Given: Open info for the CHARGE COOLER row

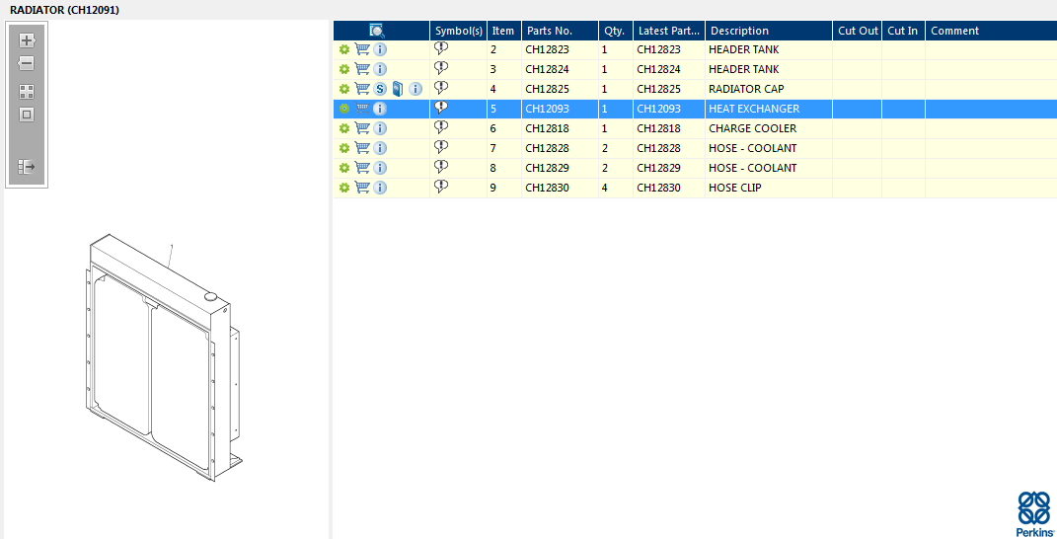Looking at the screenshot, I should 380,128.
